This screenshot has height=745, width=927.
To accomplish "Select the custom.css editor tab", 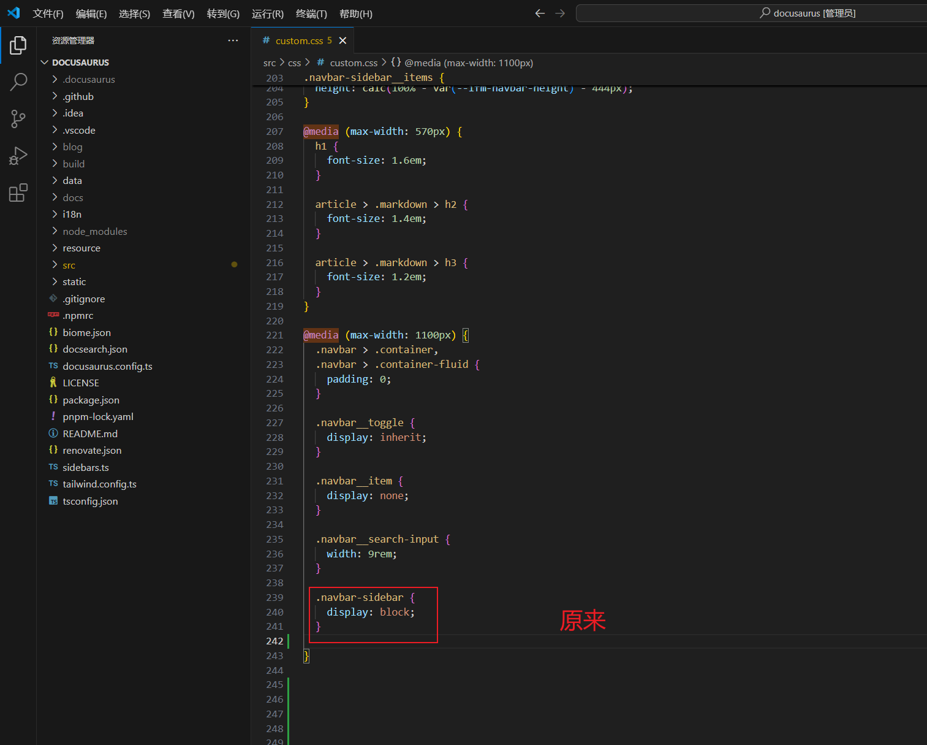I will [x=303, y=40].
